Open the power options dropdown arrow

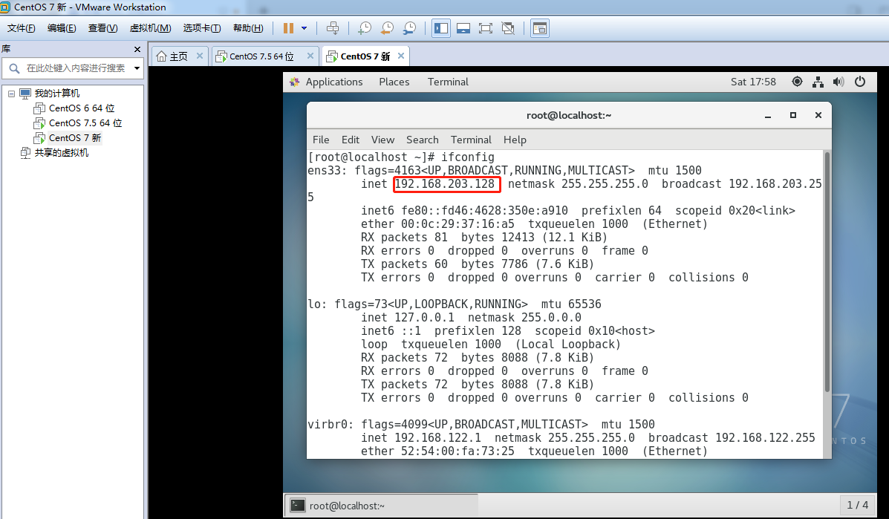click(304, 28)
